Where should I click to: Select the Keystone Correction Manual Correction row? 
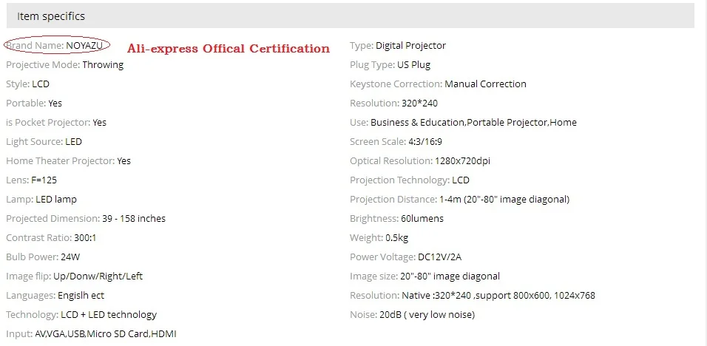tap(438, 84)
